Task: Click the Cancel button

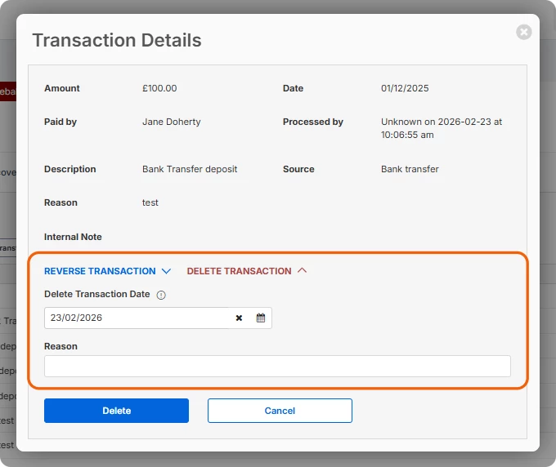Action: pyautogui.click(x=280, y=411)
